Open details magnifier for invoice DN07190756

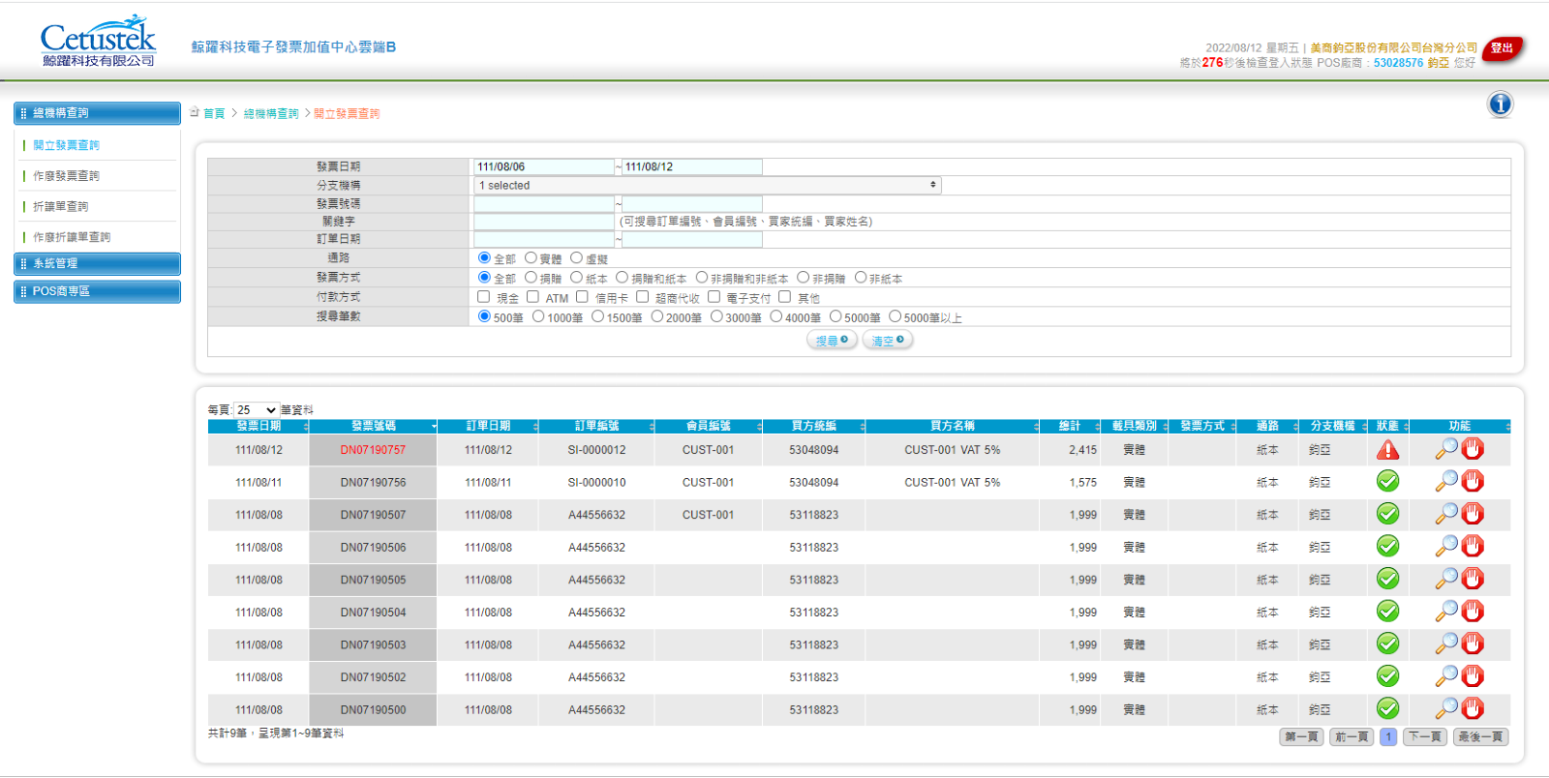point(1446,481)
